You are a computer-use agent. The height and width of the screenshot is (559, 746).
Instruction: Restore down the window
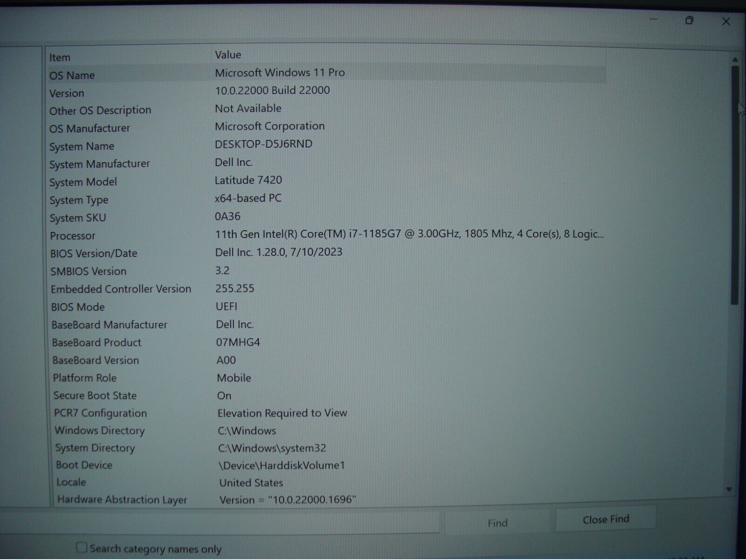tap(689, 20)
